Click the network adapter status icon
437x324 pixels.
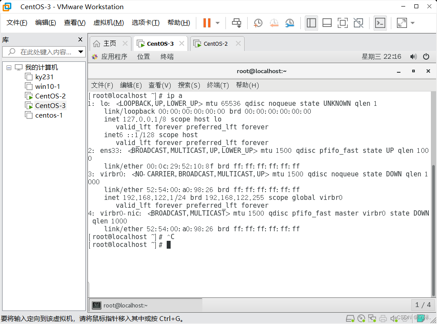[x=372, y=318]
